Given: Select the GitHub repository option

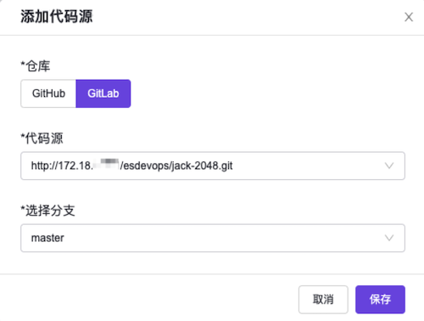Looking at the screenshot, I should point(48,93).
